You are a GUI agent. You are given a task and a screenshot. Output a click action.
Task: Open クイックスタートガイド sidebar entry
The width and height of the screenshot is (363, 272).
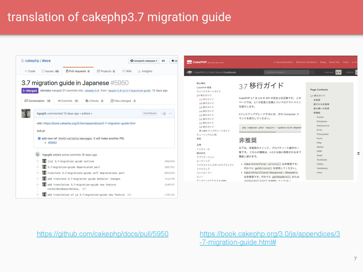(209, 91)
